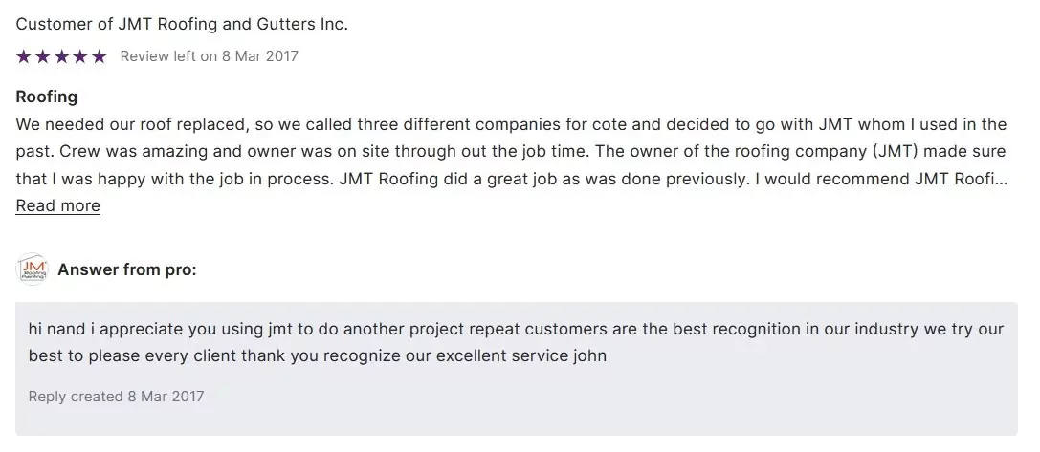Click the "Answer from pro:" label

tap(127, 270)
